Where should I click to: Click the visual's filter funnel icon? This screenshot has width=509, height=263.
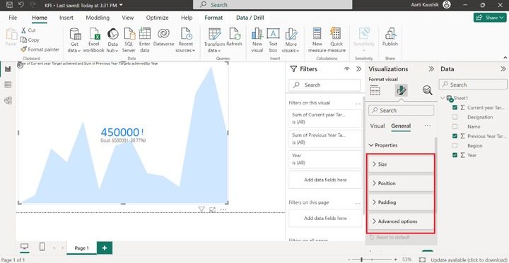point(201,209)
